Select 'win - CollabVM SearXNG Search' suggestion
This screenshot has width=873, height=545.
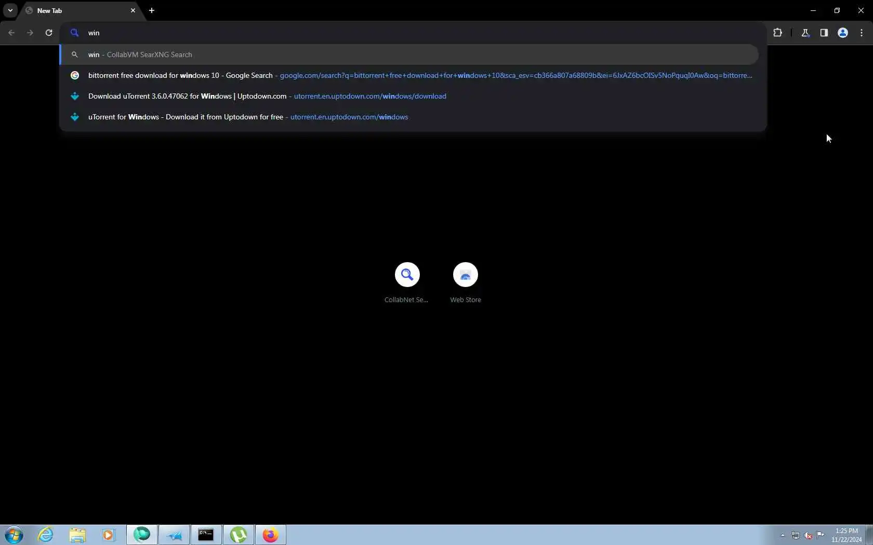(409, 55)
